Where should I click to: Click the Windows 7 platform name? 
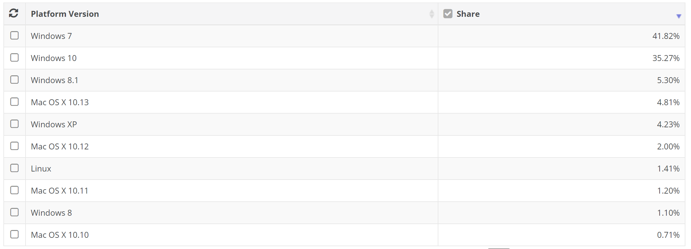[51, 36]
